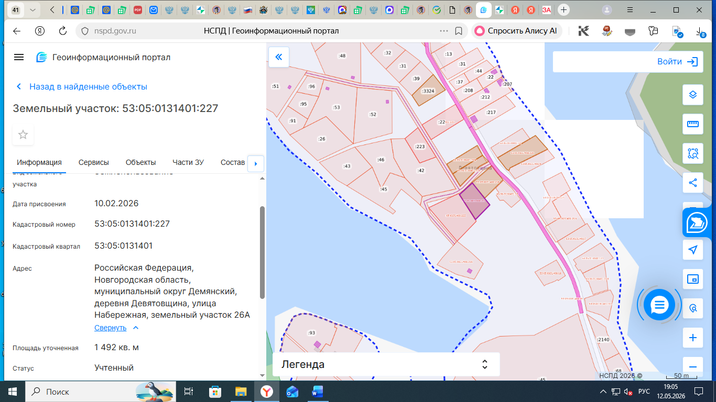Locate me using the navigation arrow icon
This screenshot has width=716, height=402.
pyautogui.click(x=693, y=250)
